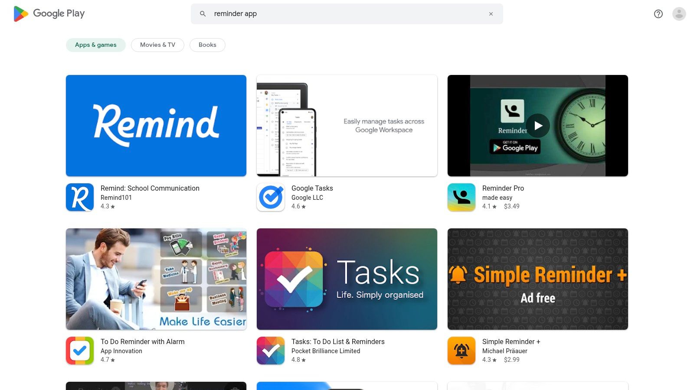Switch to the Books filter
Viewport: 694px width, 390px height.
click(x=207, y=45)
